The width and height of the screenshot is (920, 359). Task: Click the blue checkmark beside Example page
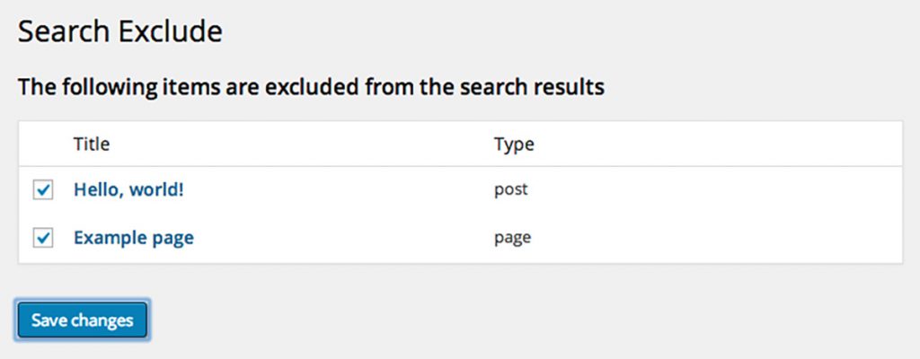43,239
